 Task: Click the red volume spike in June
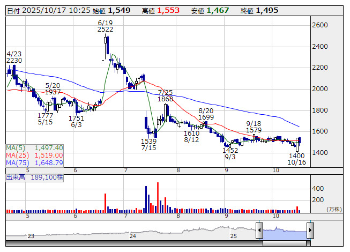(106, 203)
